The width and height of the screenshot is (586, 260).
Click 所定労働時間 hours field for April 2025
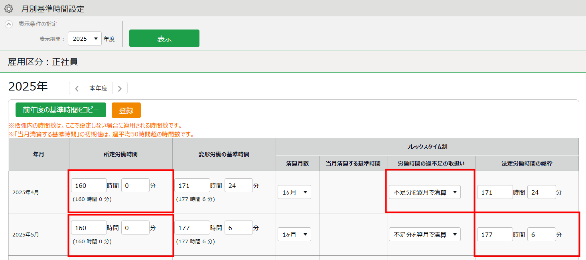(x=89, y=185)
